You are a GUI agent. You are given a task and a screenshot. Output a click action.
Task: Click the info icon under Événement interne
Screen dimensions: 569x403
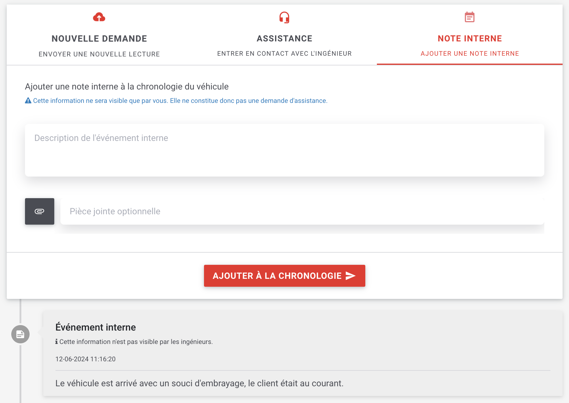click(x=56, y=342)
